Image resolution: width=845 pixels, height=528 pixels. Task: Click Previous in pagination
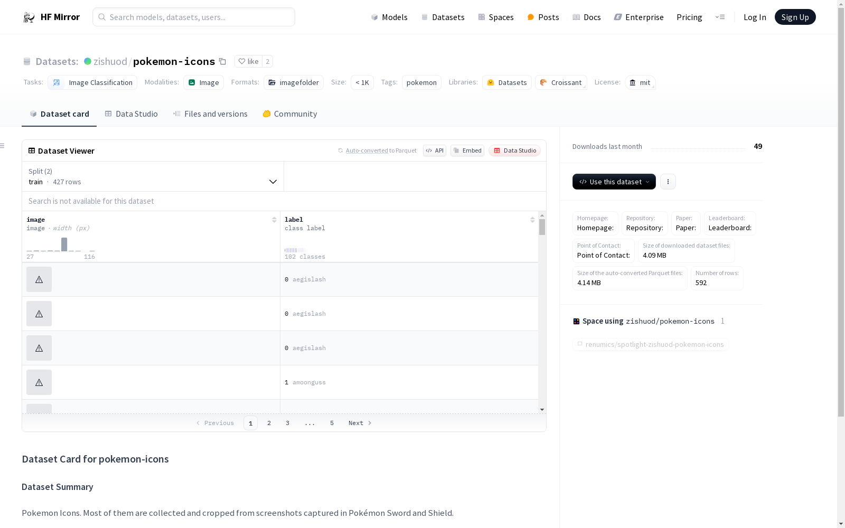215,423
